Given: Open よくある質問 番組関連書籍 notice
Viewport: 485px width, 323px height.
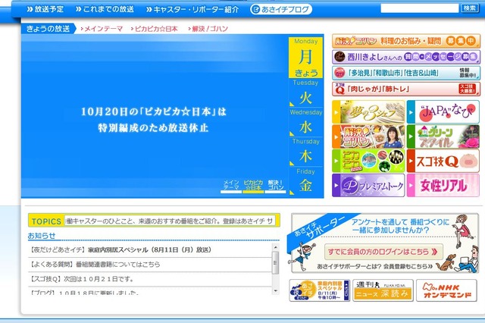Looking at the screenshot, I should coord(95,265).
